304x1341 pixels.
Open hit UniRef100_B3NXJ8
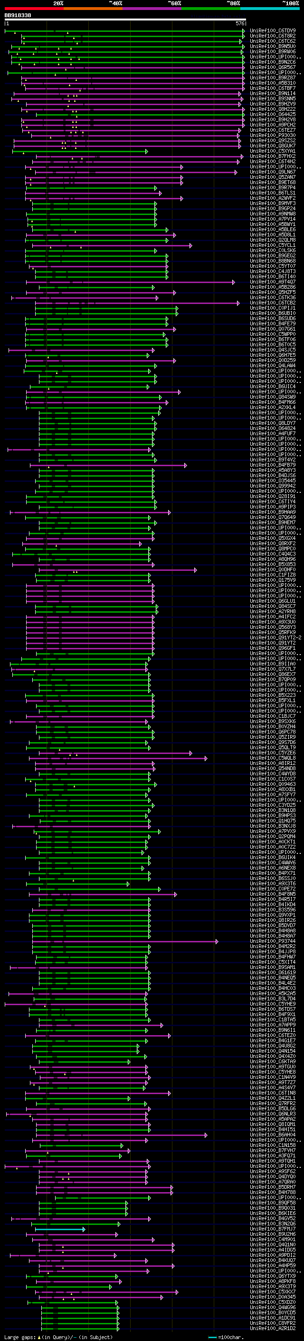tap(273, 826)
